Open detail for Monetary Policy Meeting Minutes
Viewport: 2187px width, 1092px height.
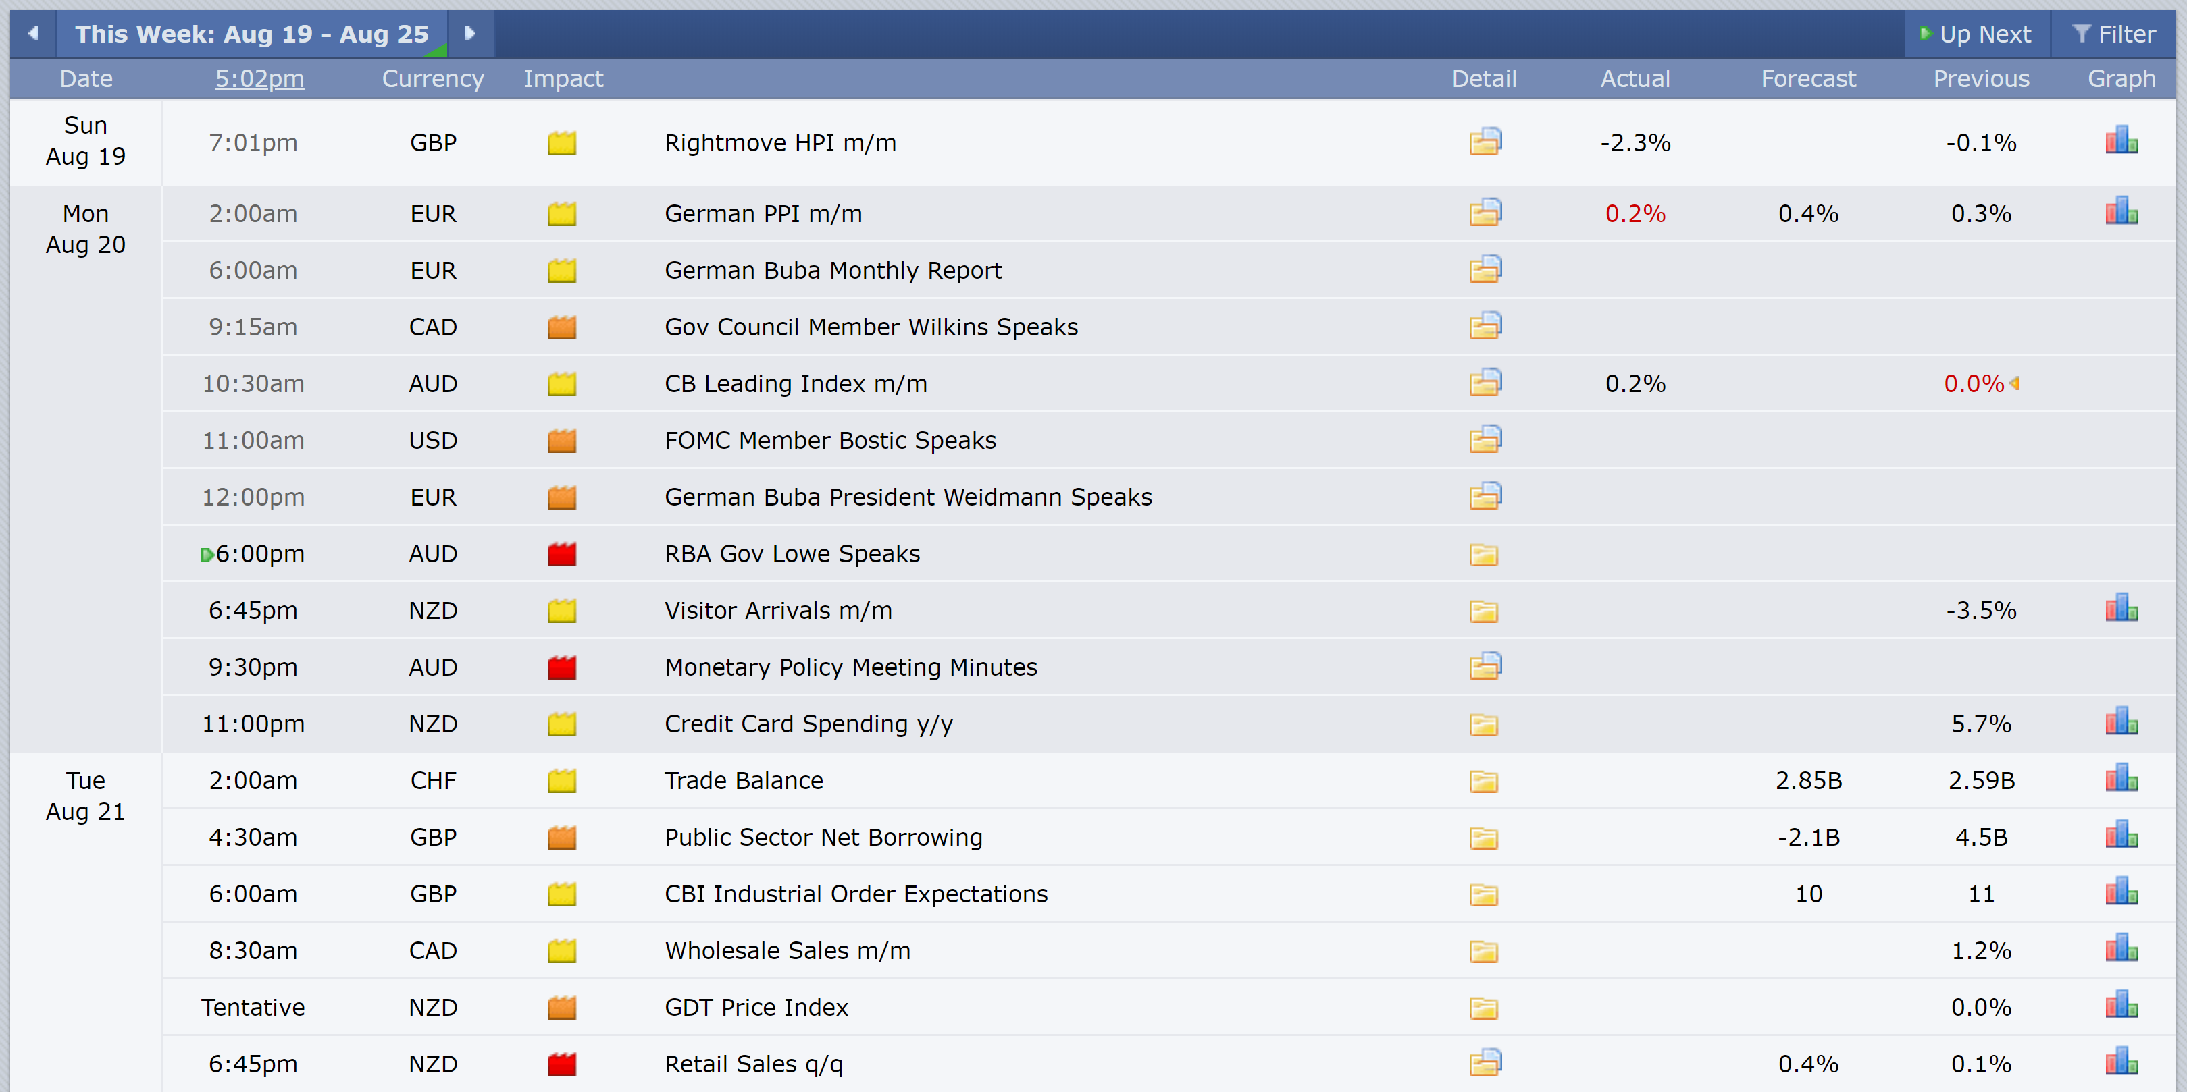click(x=1485, y=667)
